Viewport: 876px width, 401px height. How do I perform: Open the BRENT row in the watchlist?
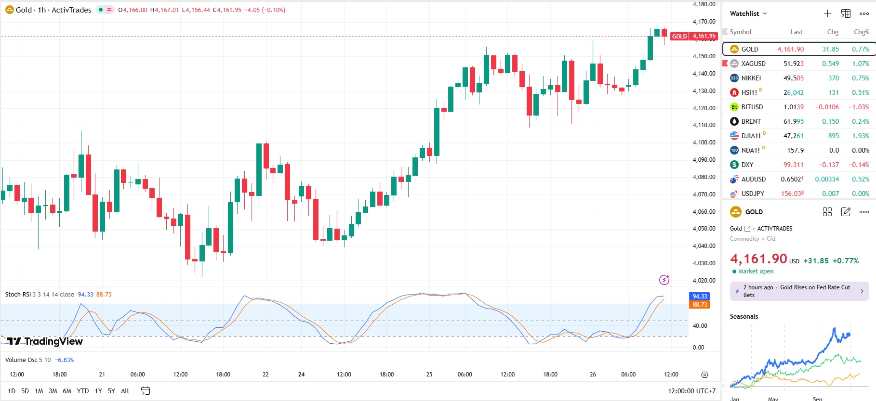tap(751, 121)
